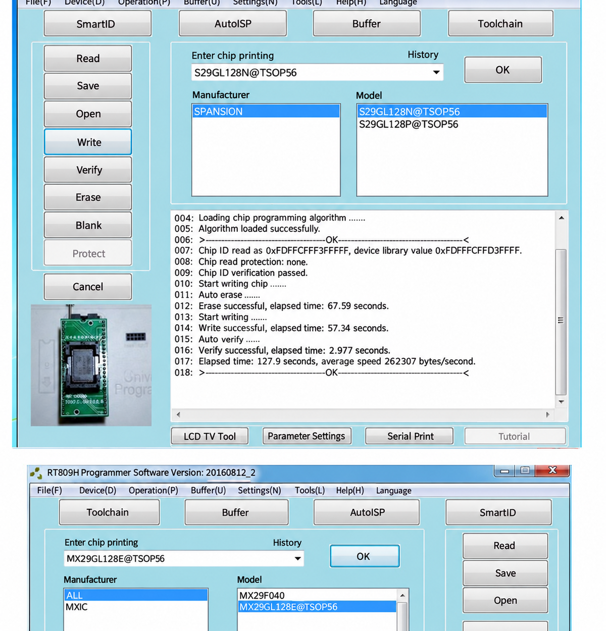This screenshot has width=606, height=631.
Task: Select S29GL128N@TSOP56 in Model list
Action: 452,112
